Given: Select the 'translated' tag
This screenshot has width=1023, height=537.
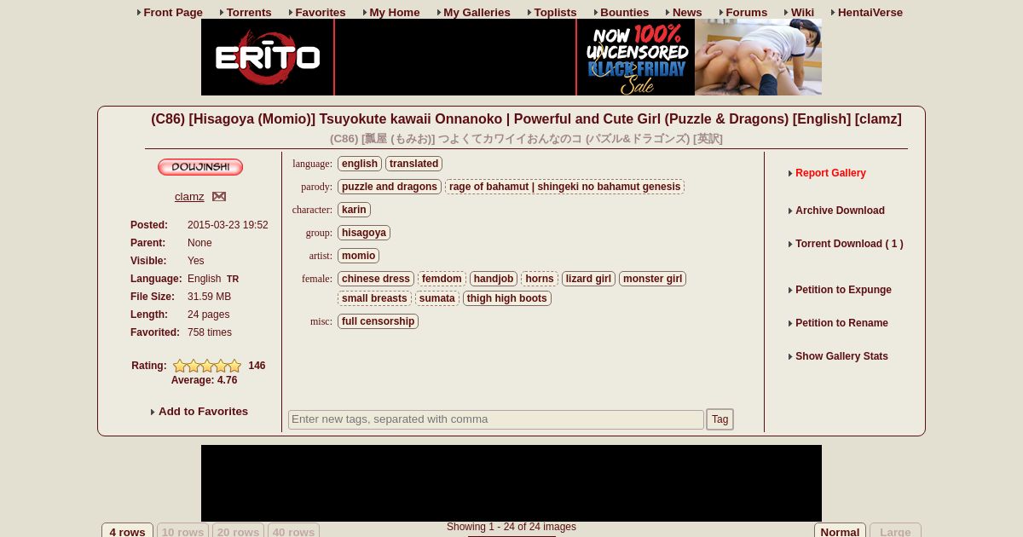Looking at the screenshot, I should 413,164.
